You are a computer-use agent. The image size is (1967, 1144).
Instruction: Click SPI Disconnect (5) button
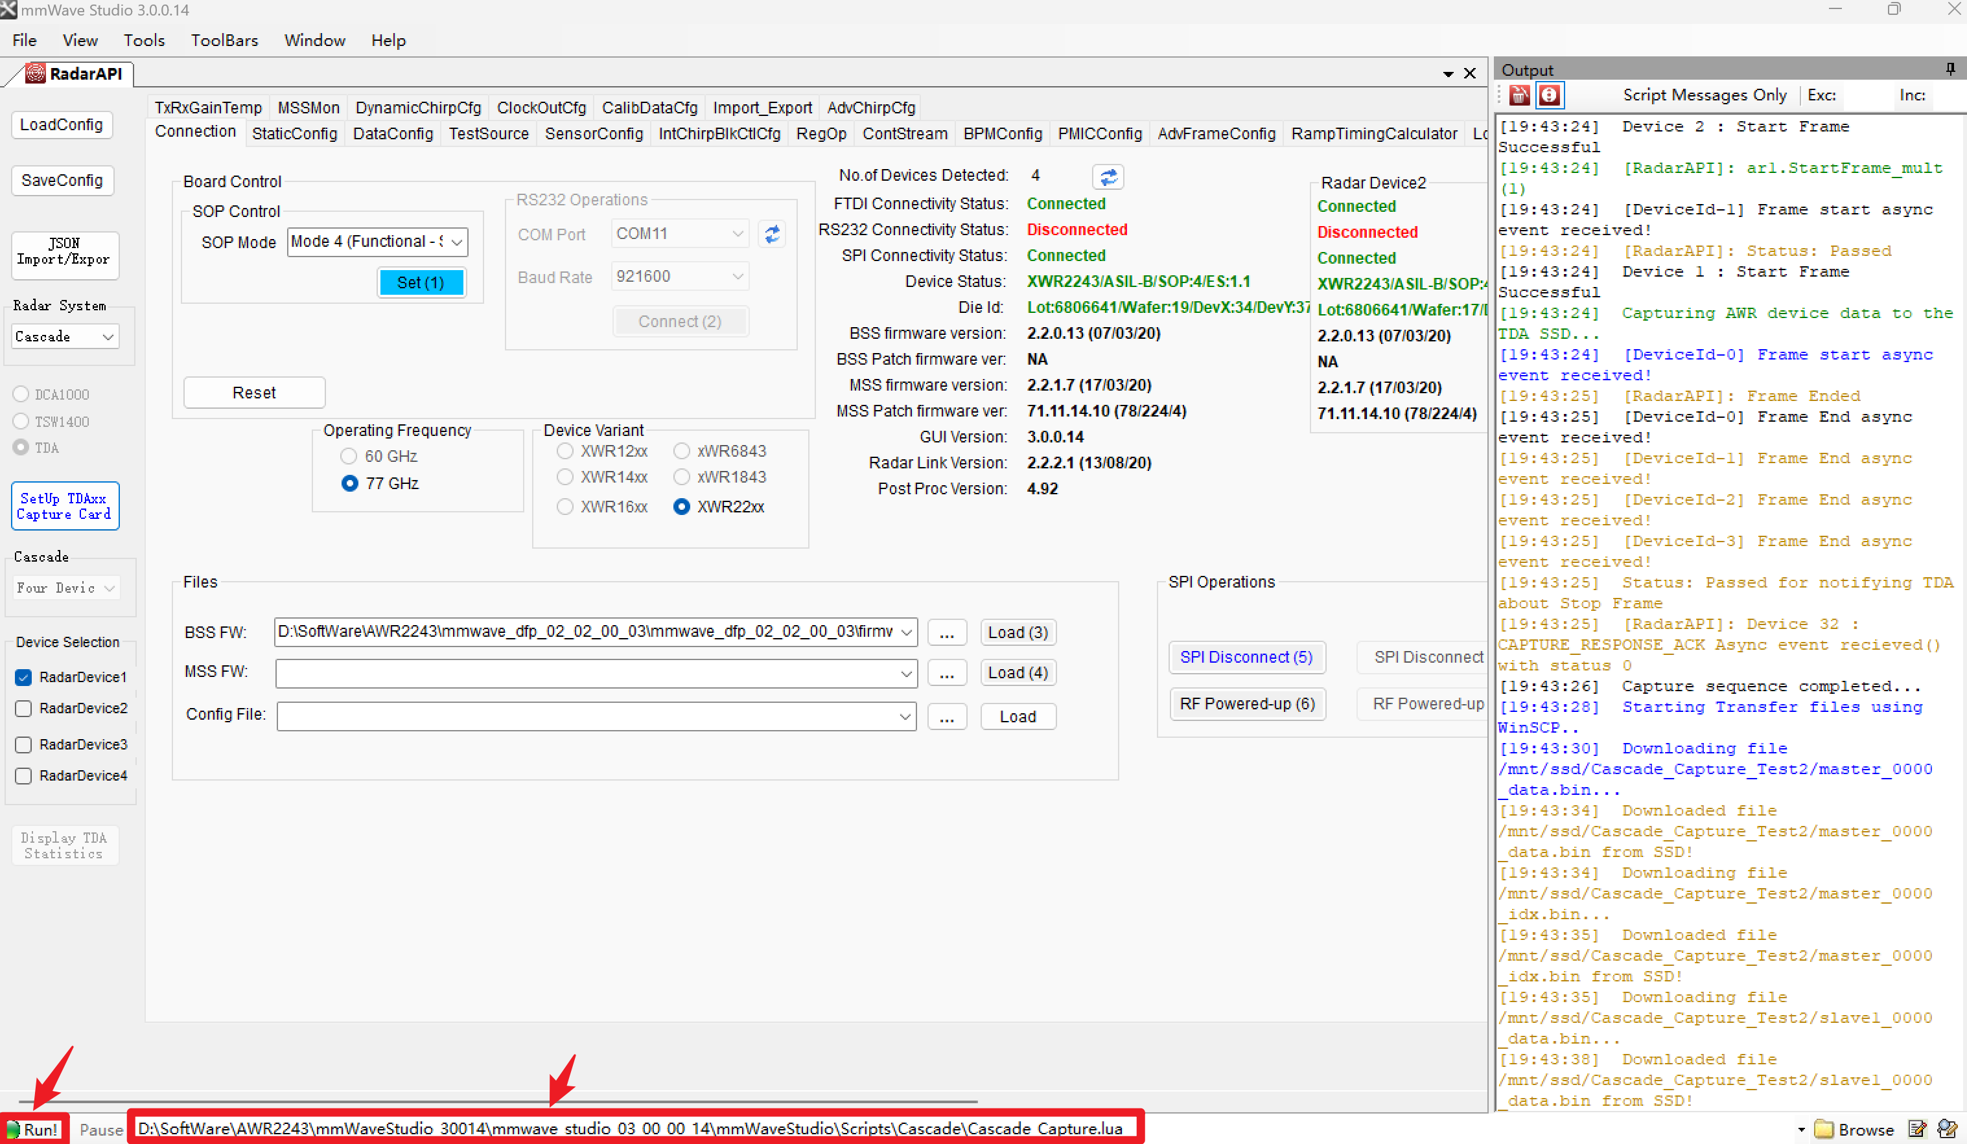(1246, 657)
